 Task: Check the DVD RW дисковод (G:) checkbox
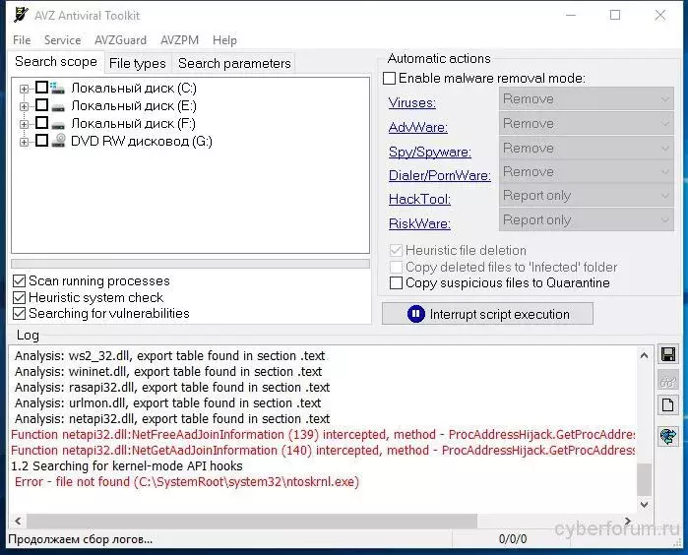(x=41, y=141)
